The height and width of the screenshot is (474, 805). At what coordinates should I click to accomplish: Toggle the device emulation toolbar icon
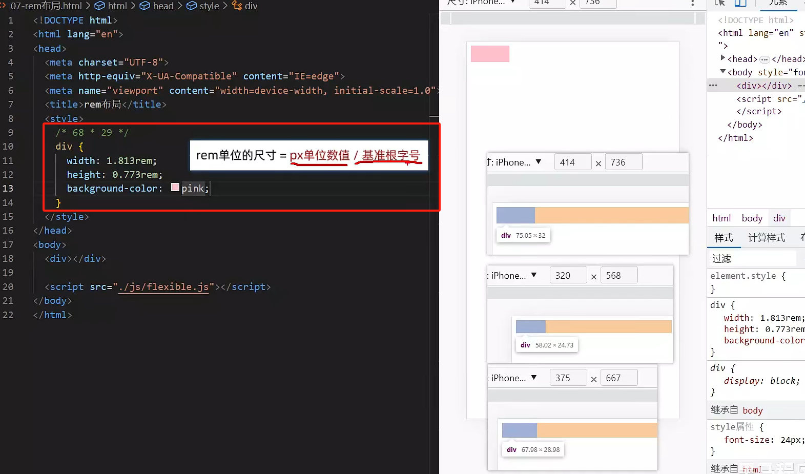(x=740, y=3)
